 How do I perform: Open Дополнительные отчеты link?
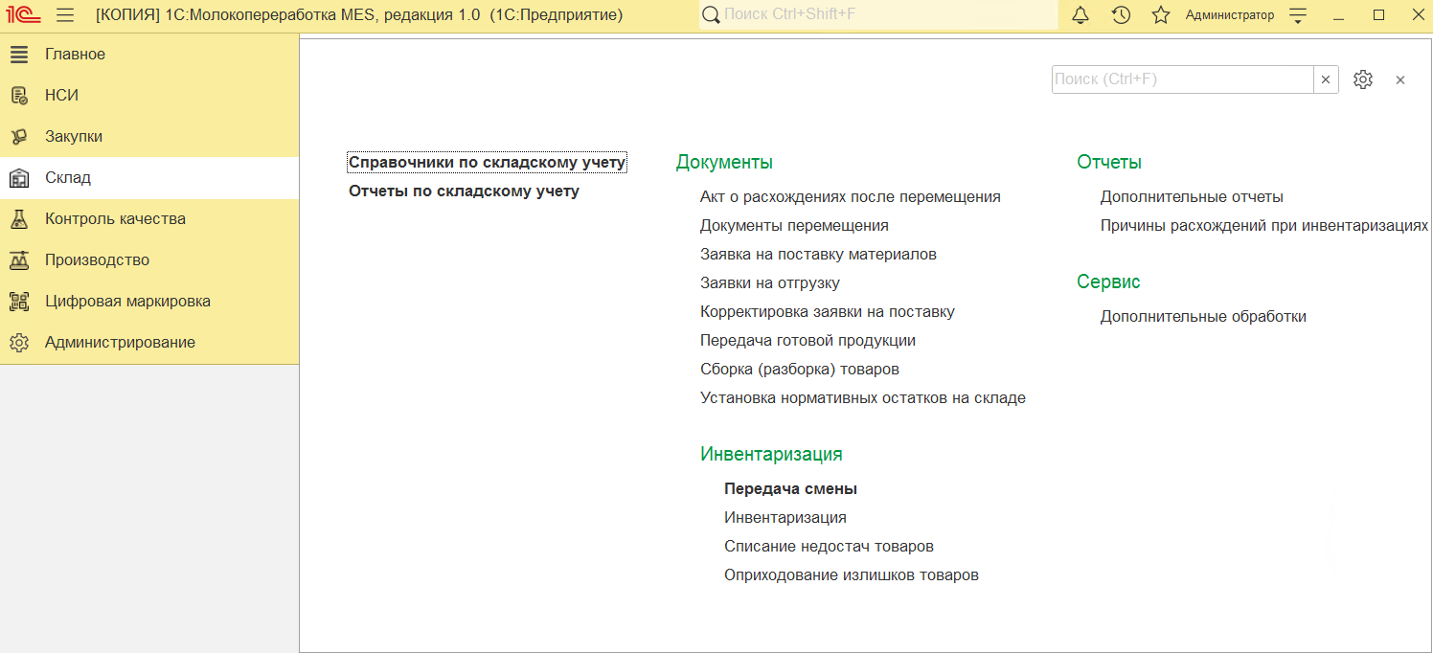click(x=1192, y=196)
